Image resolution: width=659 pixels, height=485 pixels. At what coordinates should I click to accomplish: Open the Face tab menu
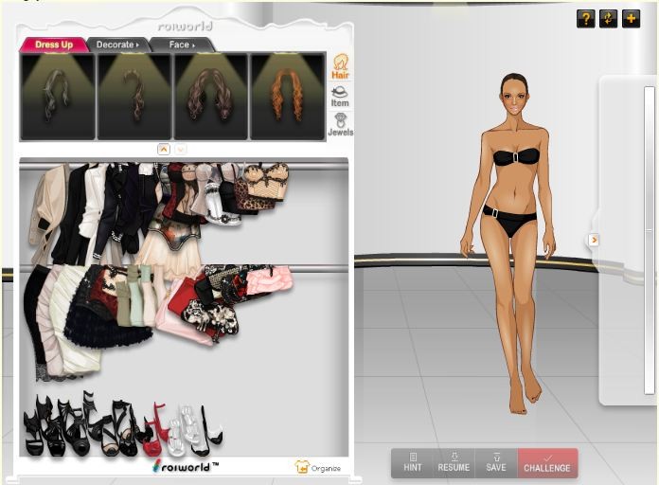[181, 45]
